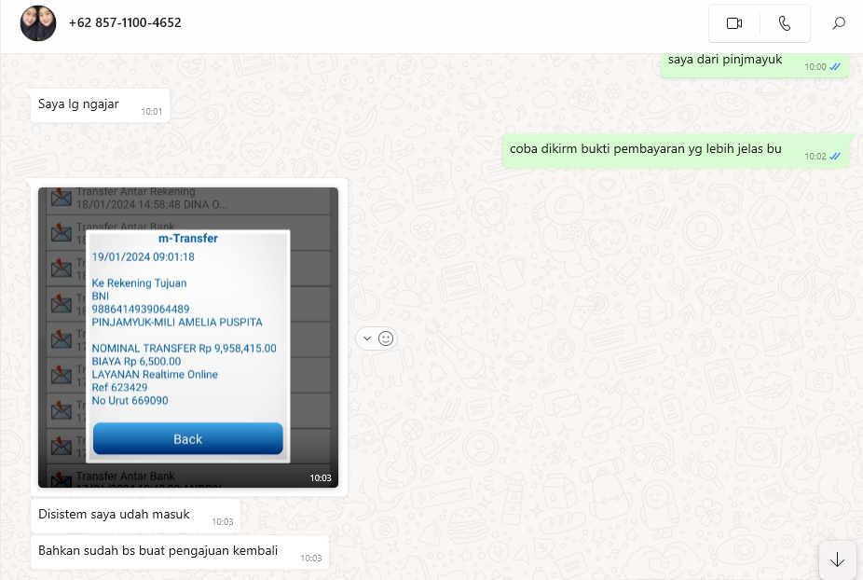Select the message 'Saya lg ngajar'
The width and height of the screenshot is (863, 580).
click(x=100, y=104)
